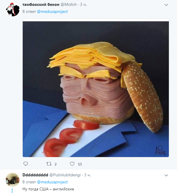
Task: Retweet the тамбовский бекон tweet
Action: click(x=49, y=164)
